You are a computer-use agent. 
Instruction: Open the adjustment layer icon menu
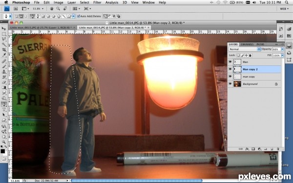[259, 149]
